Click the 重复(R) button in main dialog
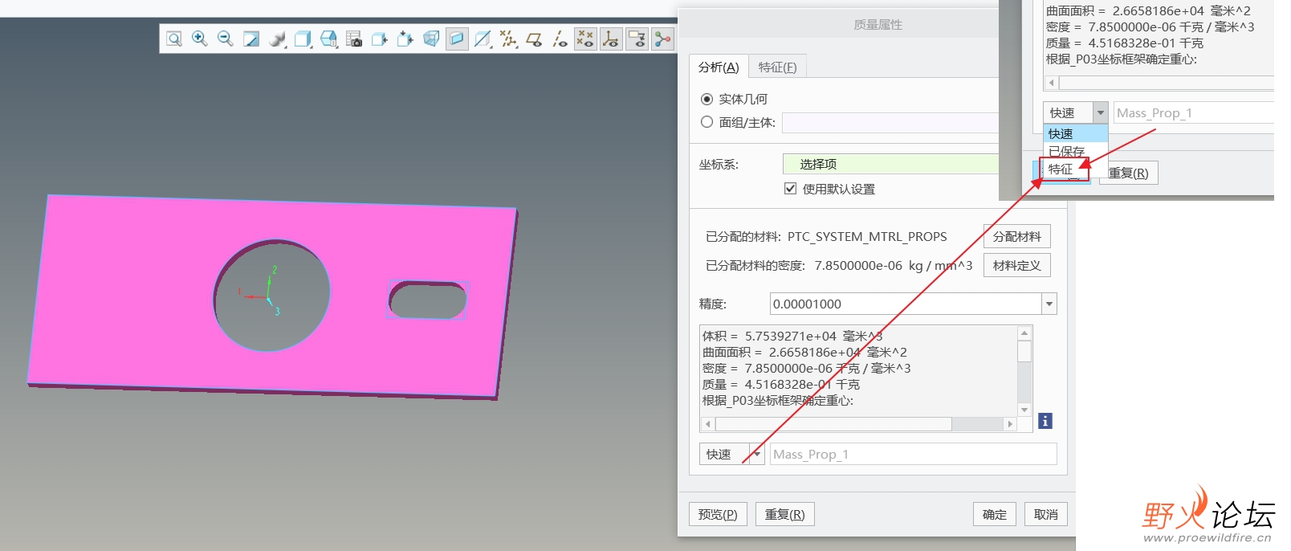Viewport: 1291px width, 551px height. click(784, 514)
